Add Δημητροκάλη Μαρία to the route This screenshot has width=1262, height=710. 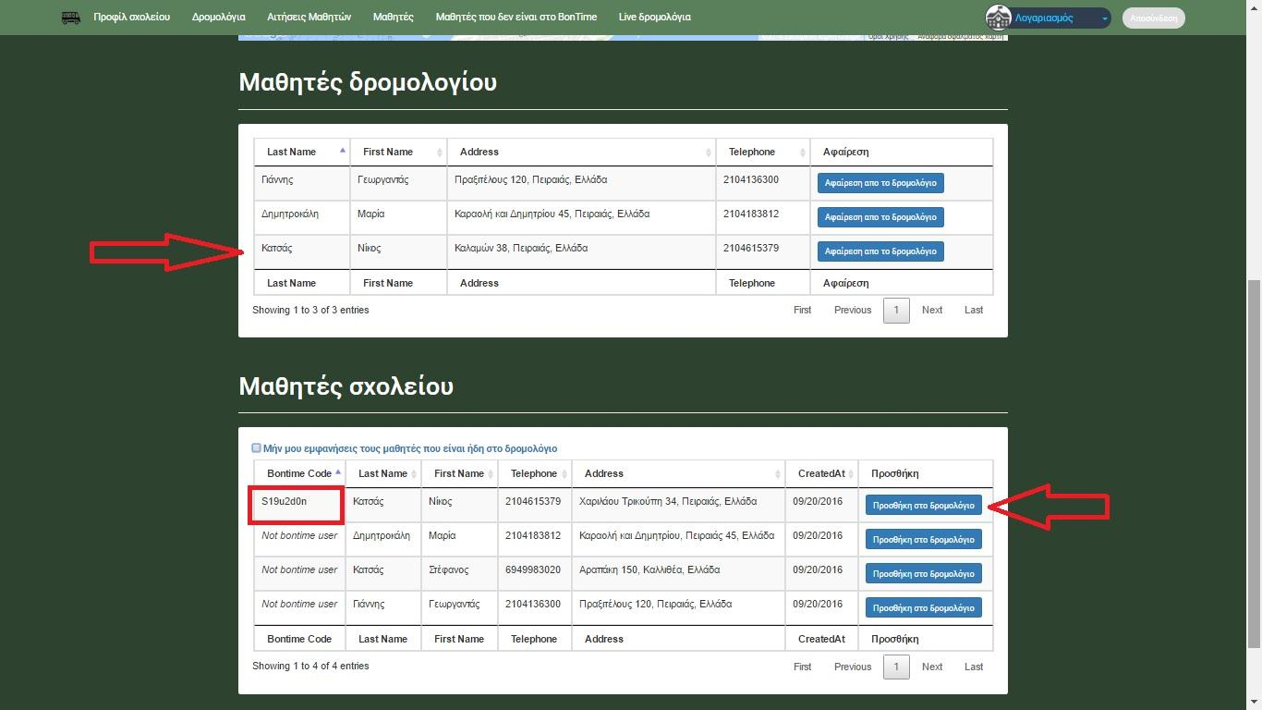[x=923, y=540]
